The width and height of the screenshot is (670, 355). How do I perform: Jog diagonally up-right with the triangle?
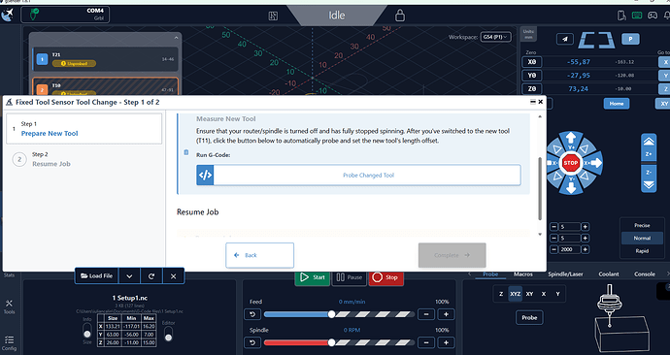click(x=585, y=149)
